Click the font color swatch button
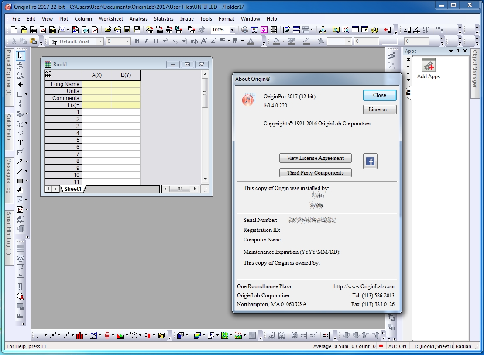This screenshot has width=484, height=355. [251, 41]
